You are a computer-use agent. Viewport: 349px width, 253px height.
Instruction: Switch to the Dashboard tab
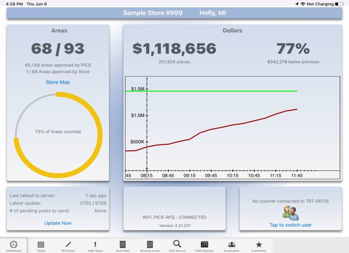[x=13, y=245]
